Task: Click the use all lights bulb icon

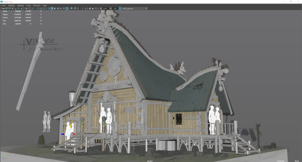Action: click(64, 9)
